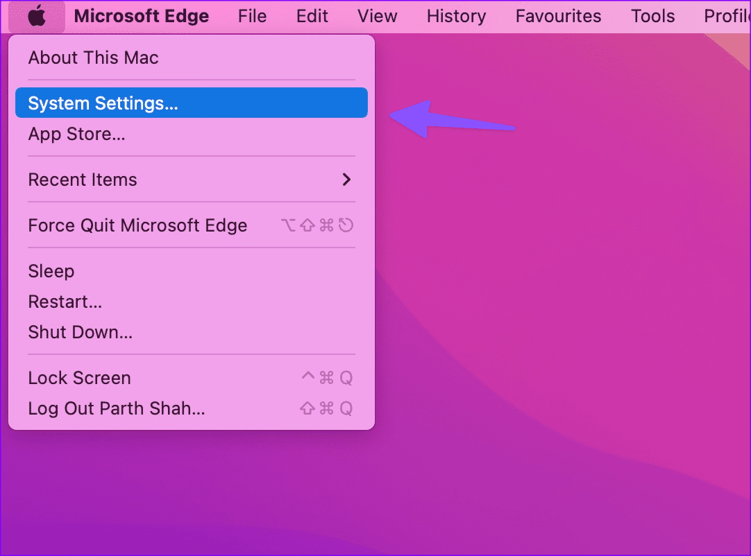Open the File menu
The height and width of the screenshot is (556, 751).
pos(252,16)
